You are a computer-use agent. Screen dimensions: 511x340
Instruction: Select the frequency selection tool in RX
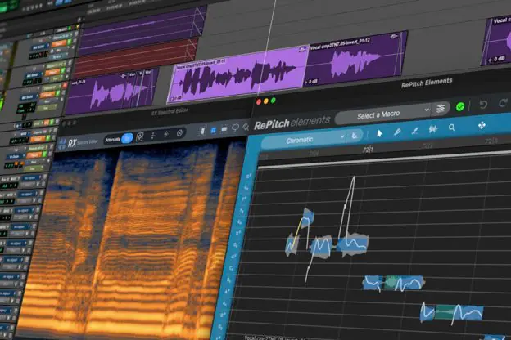224,129
